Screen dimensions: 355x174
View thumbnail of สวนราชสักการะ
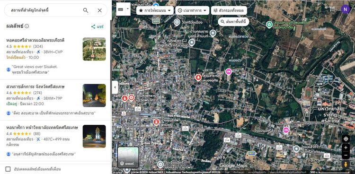coord(94,96)
